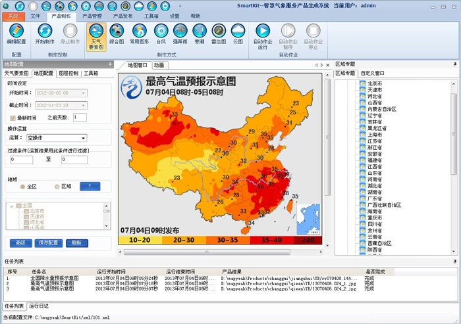This screenshot has height=324, width=461.
Task: Click the 刷新 refresh button
Action: point(77,243)
